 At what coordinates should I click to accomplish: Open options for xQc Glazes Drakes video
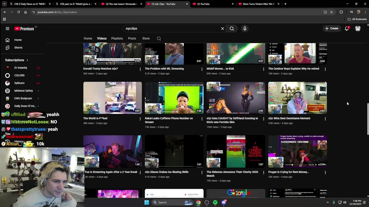point(202,172)
